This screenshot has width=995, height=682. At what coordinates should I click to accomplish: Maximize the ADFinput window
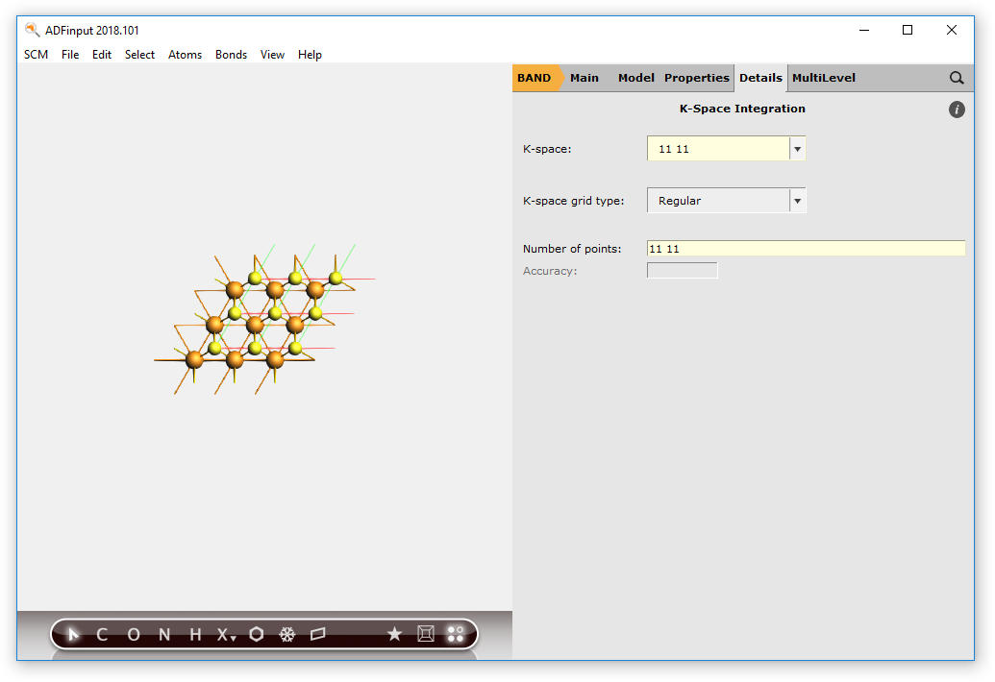click(908, 30)
